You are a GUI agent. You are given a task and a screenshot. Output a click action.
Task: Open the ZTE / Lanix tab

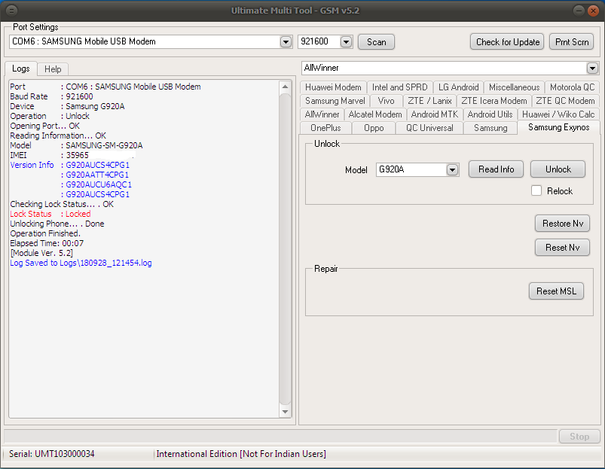(429, 101)
